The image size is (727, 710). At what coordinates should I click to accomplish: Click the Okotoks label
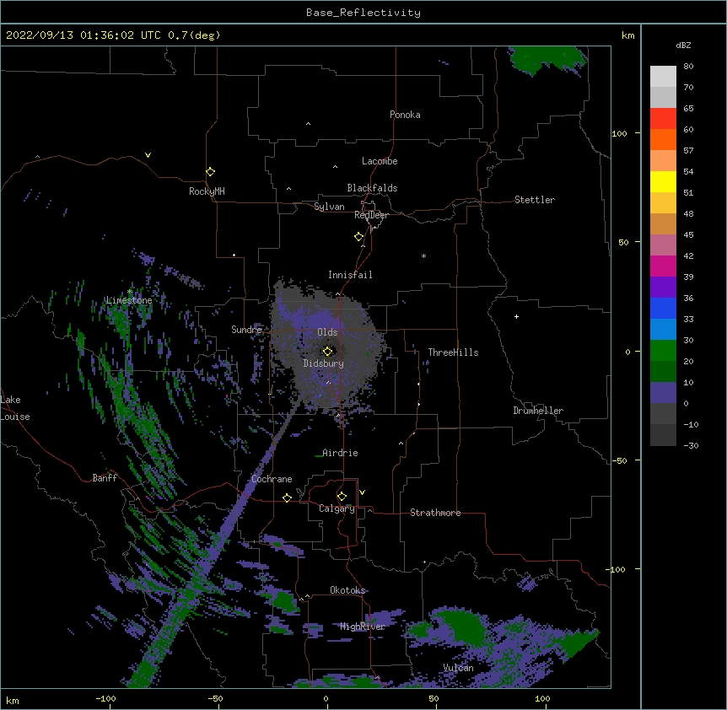(x=347, y=590)
